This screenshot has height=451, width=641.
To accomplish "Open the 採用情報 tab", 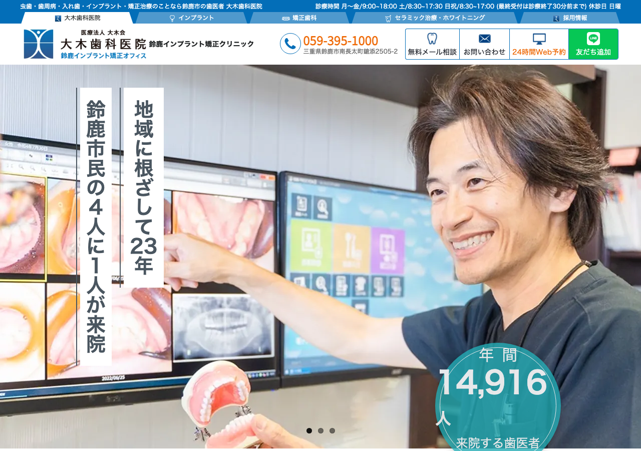I will tap(570, 18).
